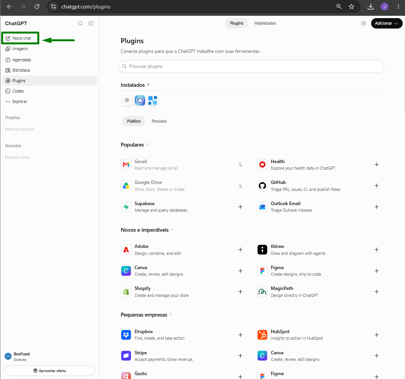Open plugin settings gear icon
This screenshot has width=405, height=379.
point(363,23)
